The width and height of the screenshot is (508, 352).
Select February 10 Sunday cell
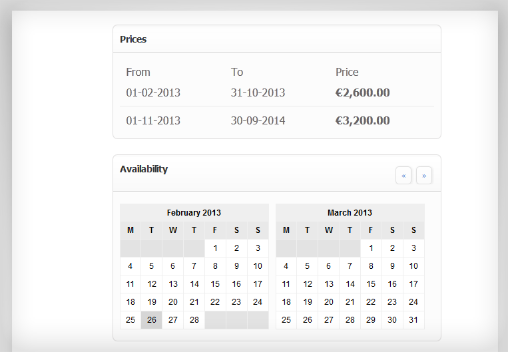(x=258, y=266)
